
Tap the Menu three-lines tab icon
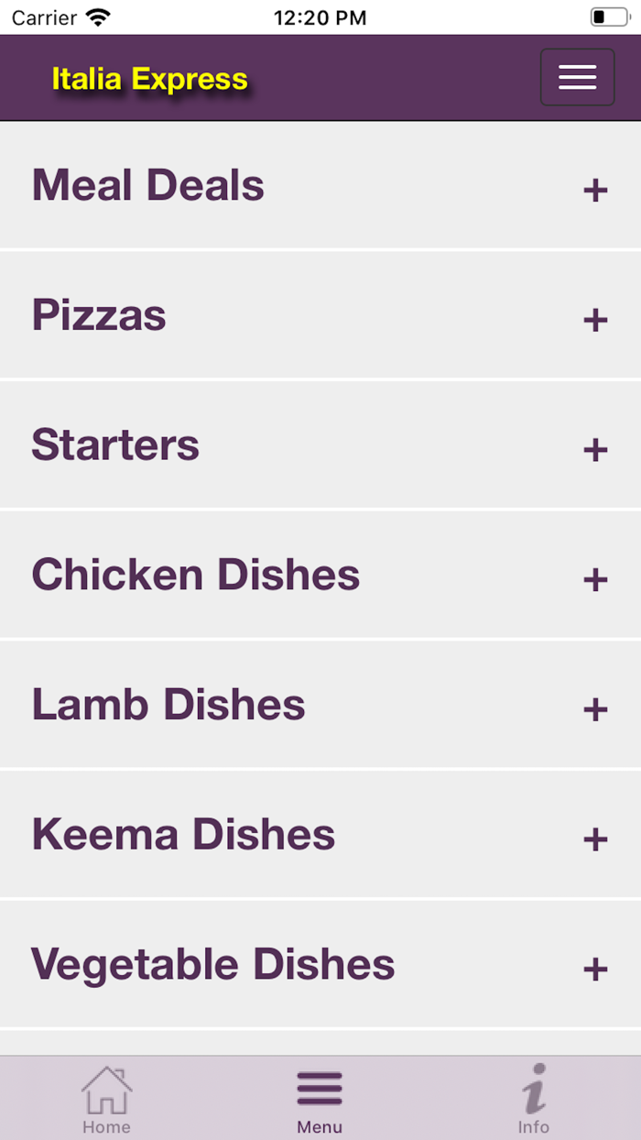320,1089
